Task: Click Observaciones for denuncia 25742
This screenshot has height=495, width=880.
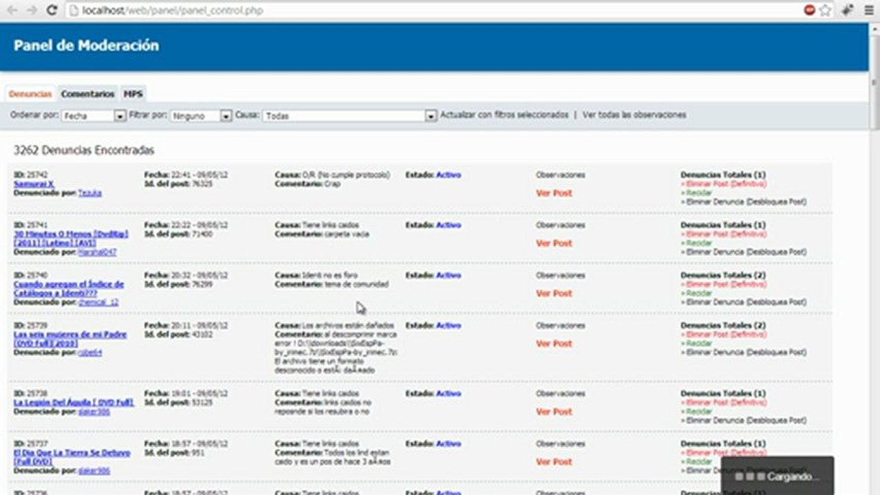Action: pyautogui.click(x=560, y=175)
